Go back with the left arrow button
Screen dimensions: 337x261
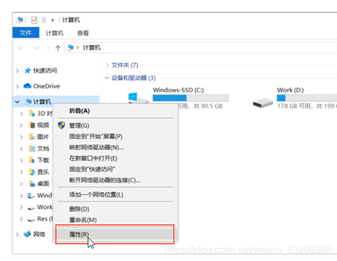click(21, 48)
